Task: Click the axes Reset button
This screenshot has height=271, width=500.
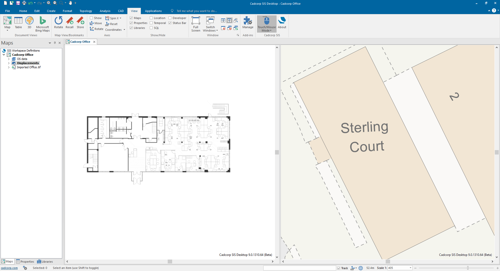Action: point(111,24)
